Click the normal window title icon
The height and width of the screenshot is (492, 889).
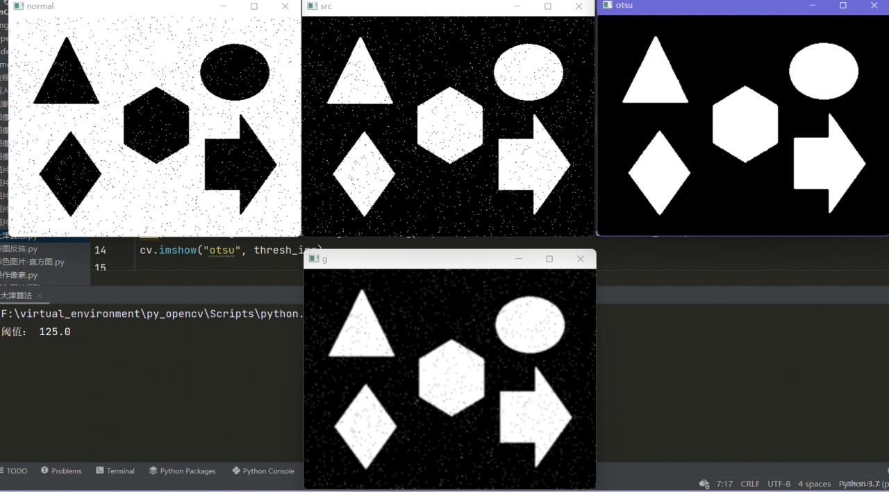coord(18,6)
